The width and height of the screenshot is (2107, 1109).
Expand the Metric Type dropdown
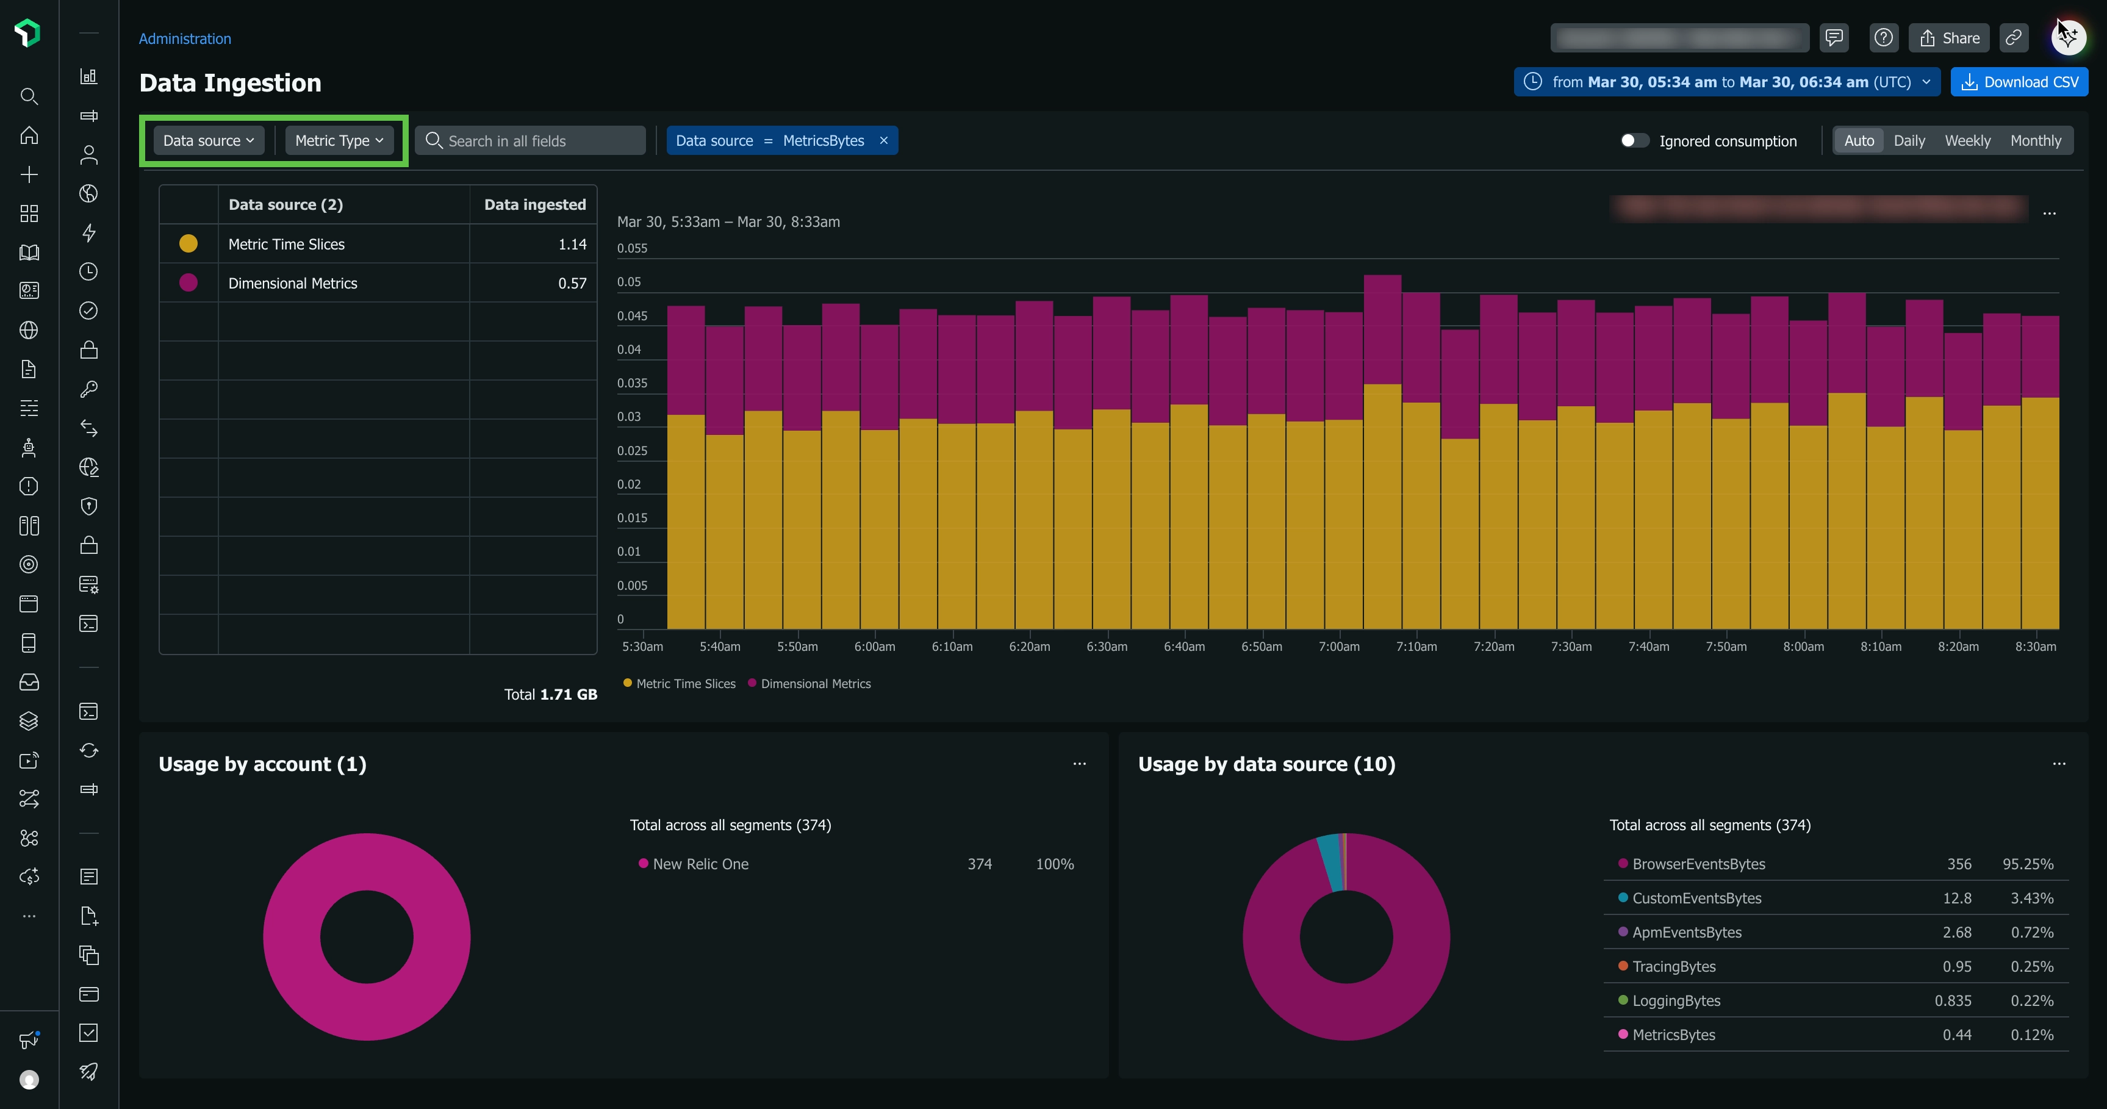339,141
